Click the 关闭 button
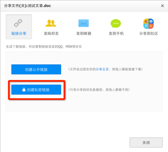Viewport: 168px width, 152px height. (x=146, y=143)
